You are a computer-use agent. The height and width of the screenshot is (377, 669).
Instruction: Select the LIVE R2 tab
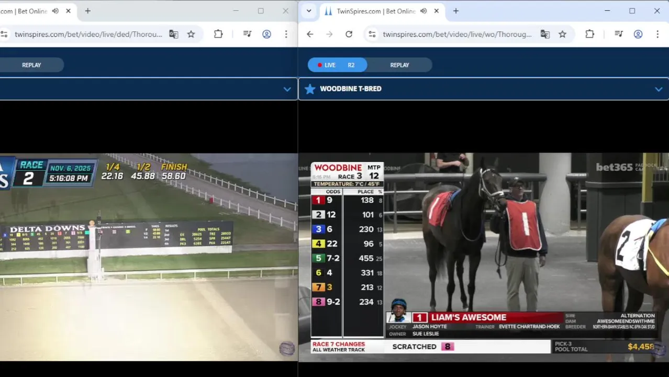tap(337, 65)
